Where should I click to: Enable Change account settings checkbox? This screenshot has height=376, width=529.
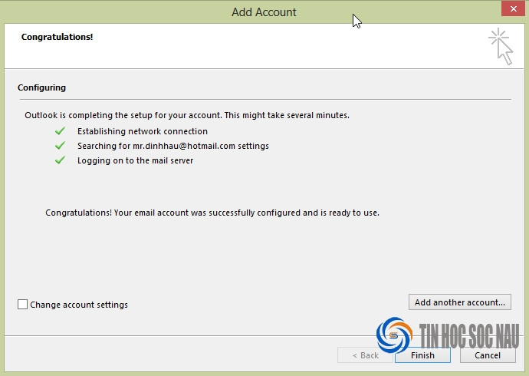[x=22, y=304]
